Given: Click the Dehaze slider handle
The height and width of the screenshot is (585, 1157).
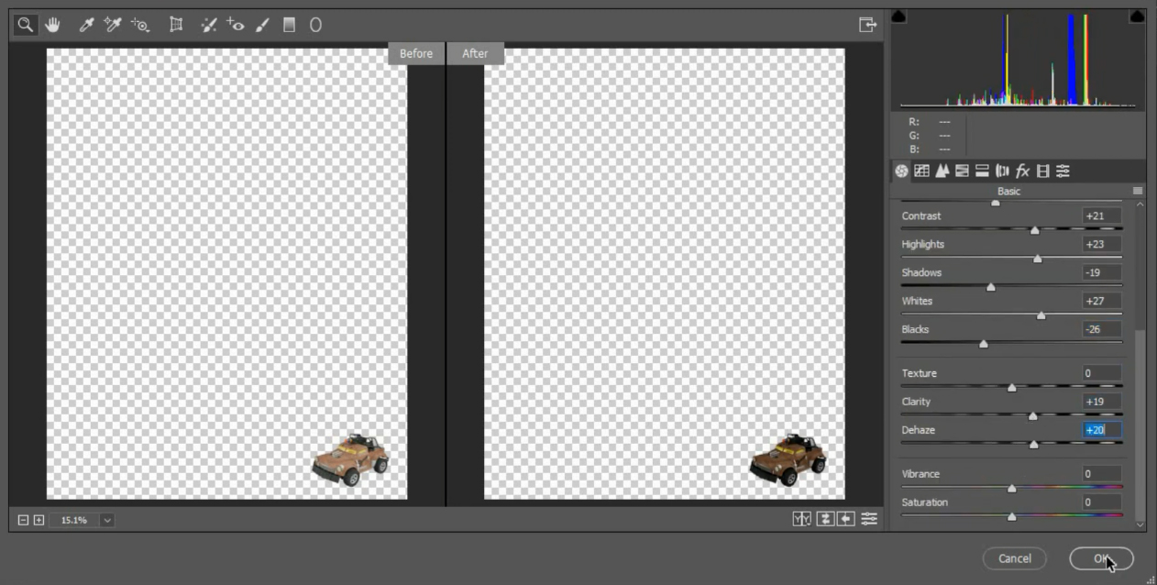Looking at the screenshot, I should click(1034, 445).
